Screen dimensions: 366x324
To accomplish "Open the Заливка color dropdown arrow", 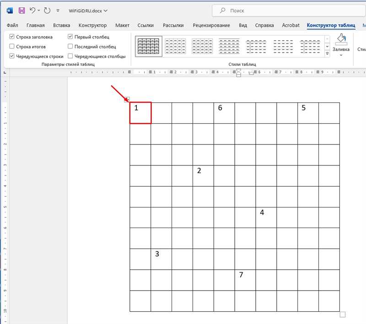I will click(x=341, y=55).
